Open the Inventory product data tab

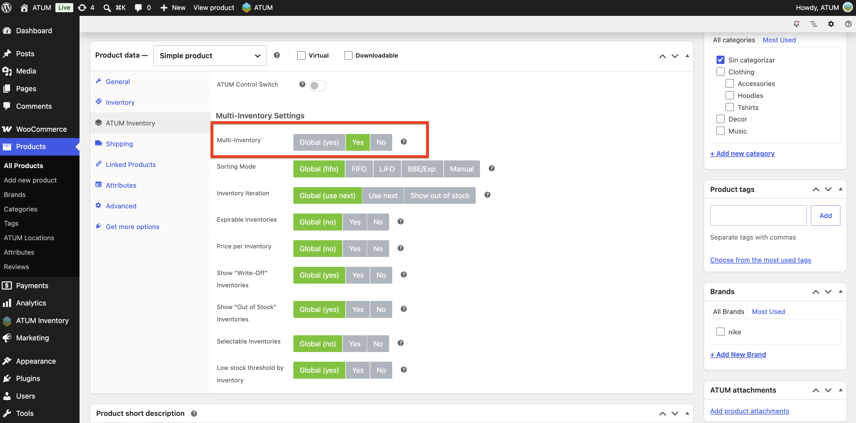[120, 102]
